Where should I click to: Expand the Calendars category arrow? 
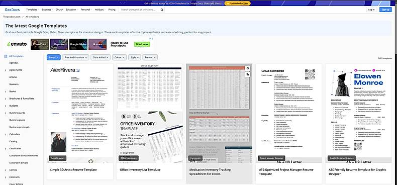pyautogui.click(x=6, y=134)
